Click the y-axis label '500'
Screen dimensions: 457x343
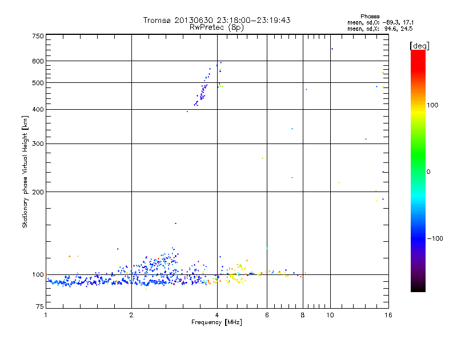click(x=38, y=83)
